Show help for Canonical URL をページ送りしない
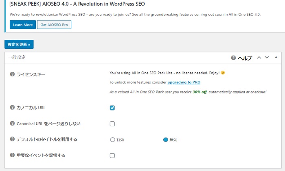Screen dimensions: 285x171 12,123
